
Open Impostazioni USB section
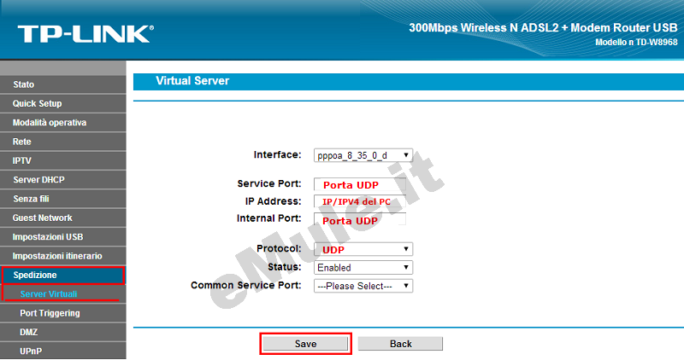[62, 237]
